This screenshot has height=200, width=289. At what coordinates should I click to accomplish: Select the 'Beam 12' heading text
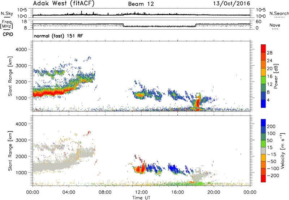[141, 4]
